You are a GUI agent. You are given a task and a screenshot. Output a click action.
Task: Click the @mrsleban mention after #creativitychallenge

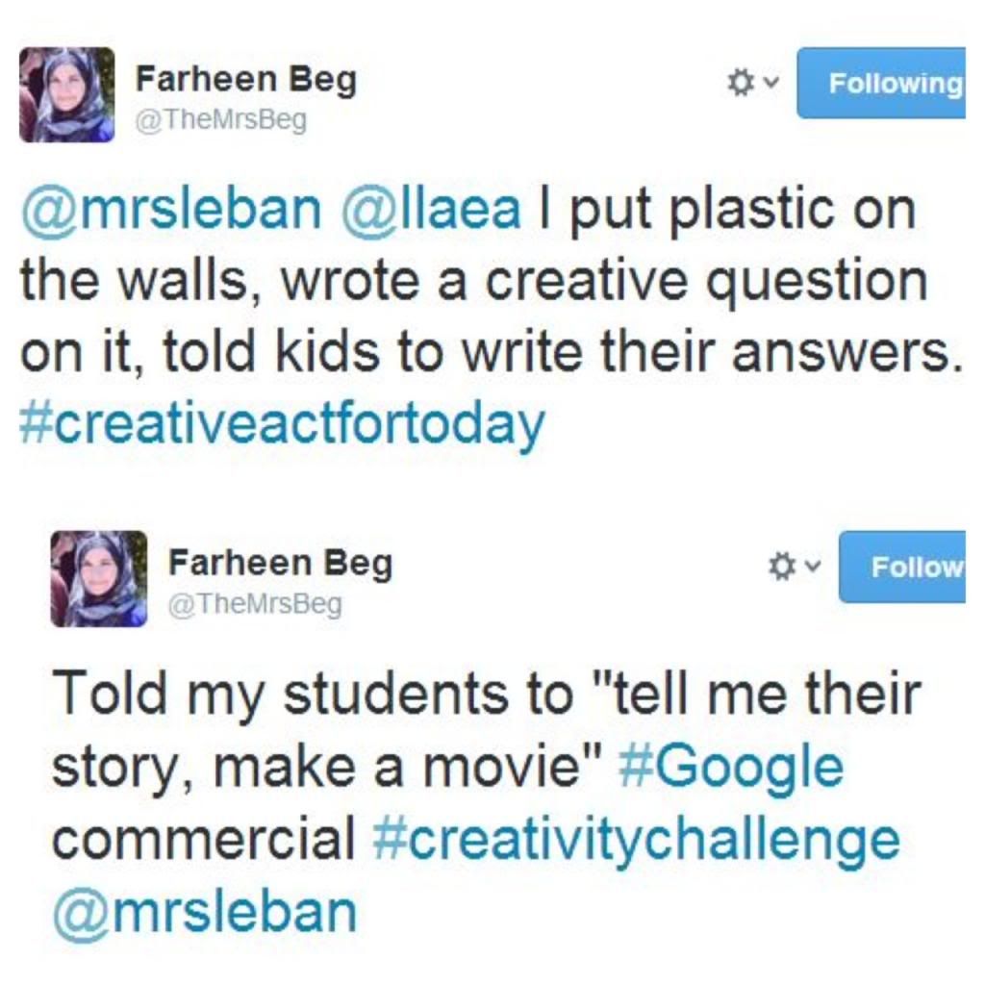tap(203, 911)
